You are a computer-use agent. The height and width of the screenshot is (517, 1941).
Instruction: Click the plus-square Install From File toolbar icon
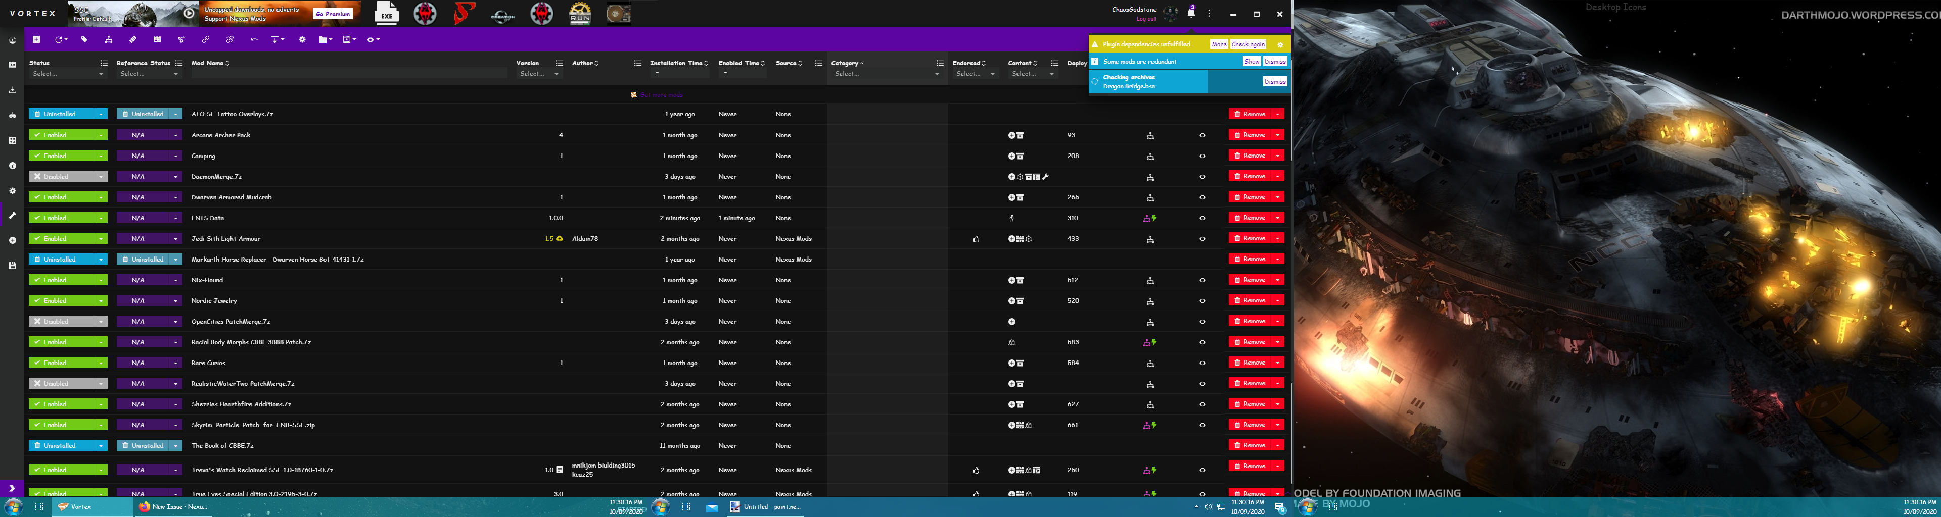pyautogui.click(x=36, y=39)
